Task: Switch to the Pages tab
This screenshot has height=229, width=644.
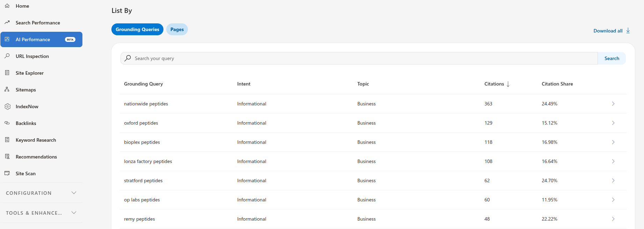Action: (177, 29)
